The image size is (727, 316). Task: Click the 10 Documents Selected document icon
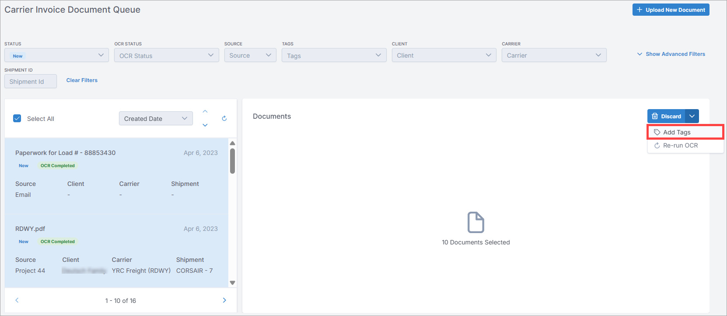(x=476, y=222)
